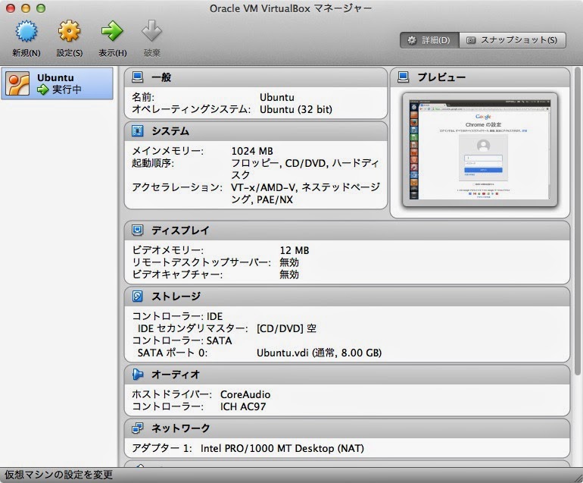Click the システム chip icon
This screenshot has width=583, height=483.
pos(138,131)
